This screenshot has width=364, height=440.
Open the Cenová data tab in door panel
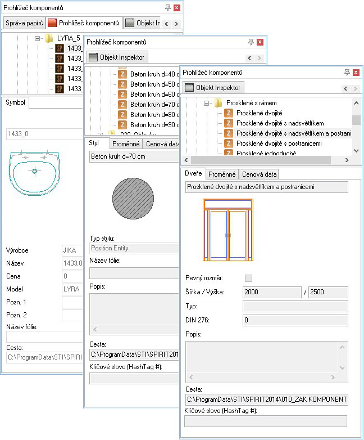click(x=260, y=174)
